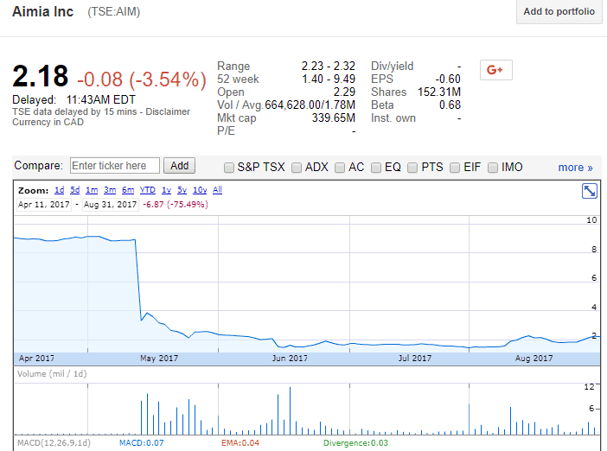The image size is (607, 451).
Task: Check the S&P TSX comparison box
Action: tap(229, 168)
